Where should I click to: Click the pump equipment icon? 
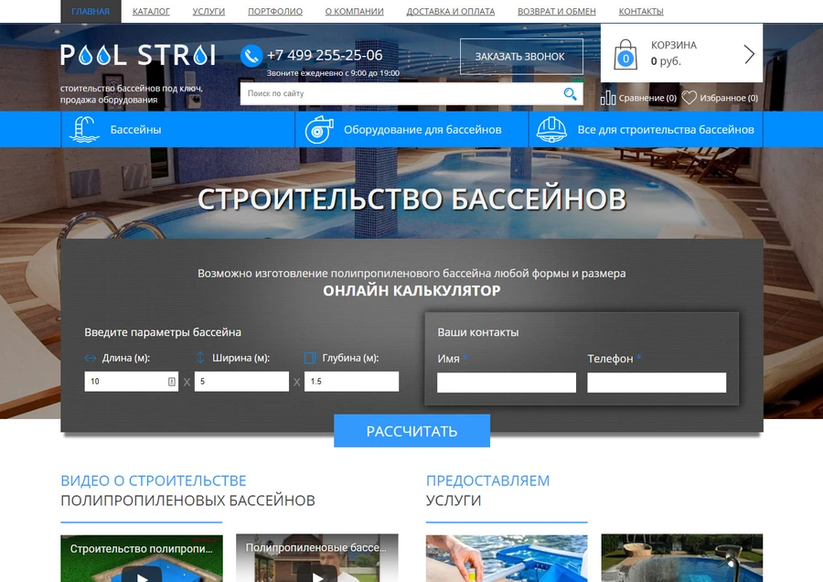coord(318,130)
